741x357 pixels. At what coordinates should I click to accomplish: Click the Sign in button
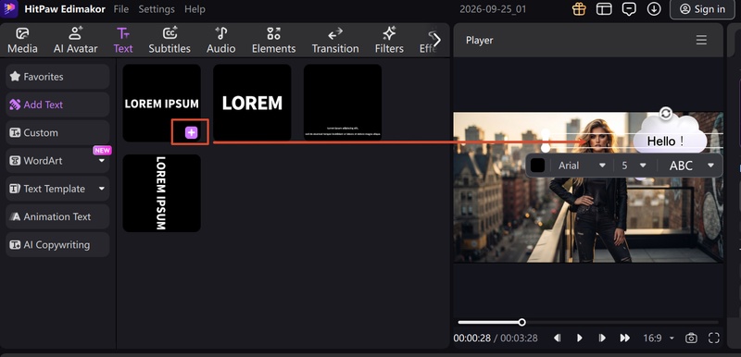click(702, 9)
